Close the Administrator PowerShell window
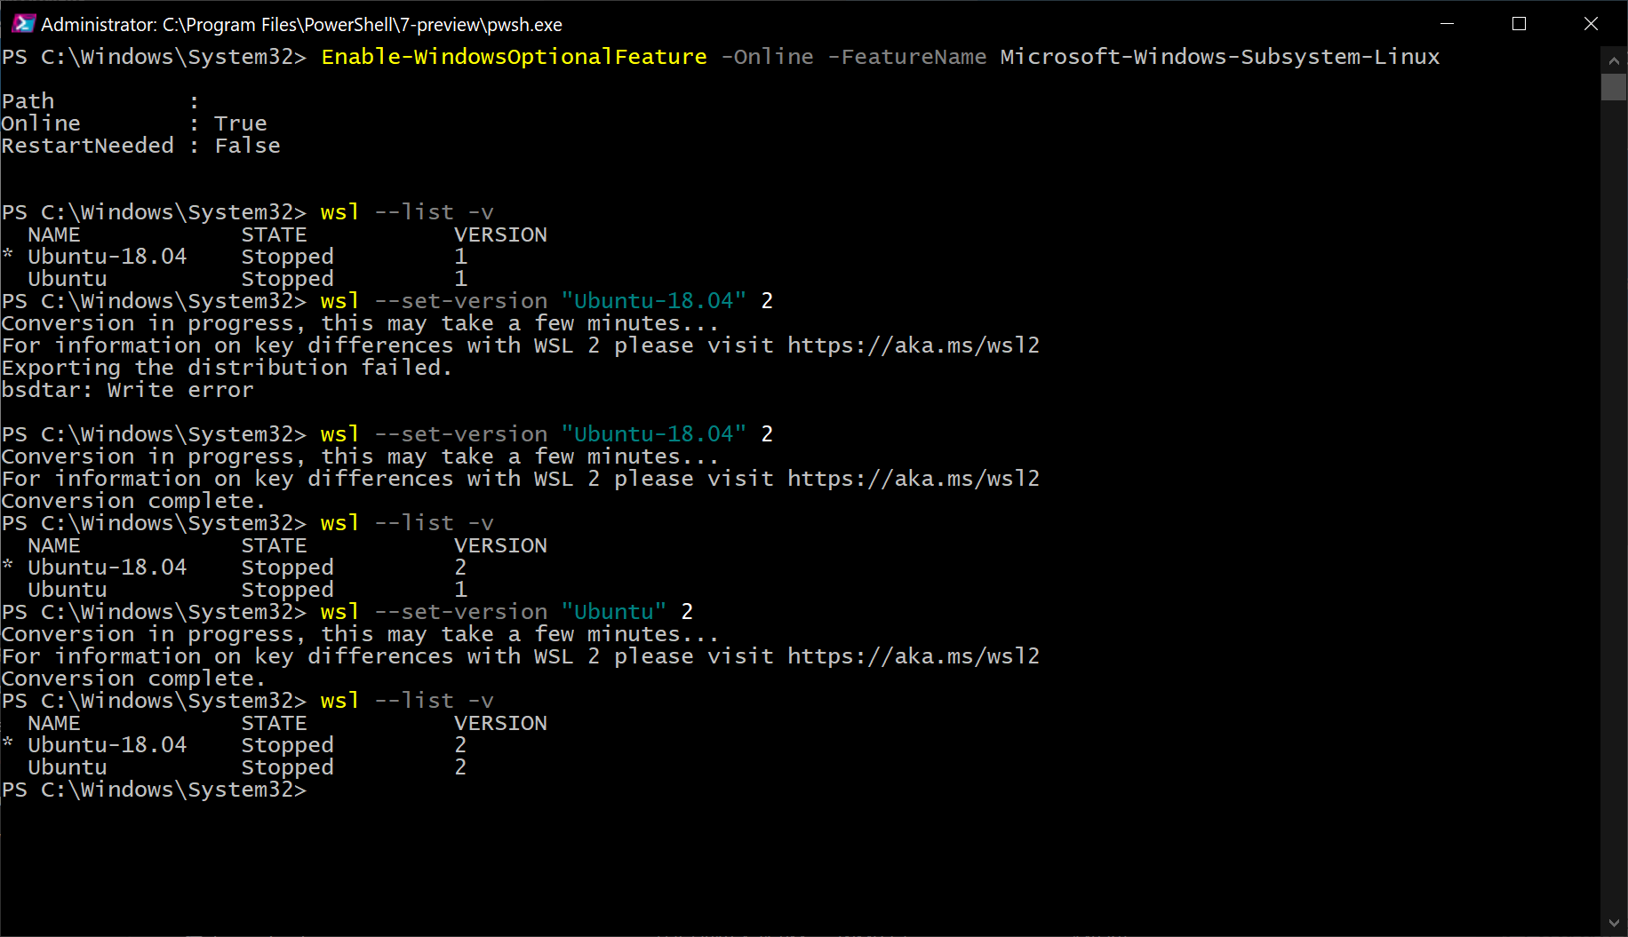 [x=1591, y=24]
